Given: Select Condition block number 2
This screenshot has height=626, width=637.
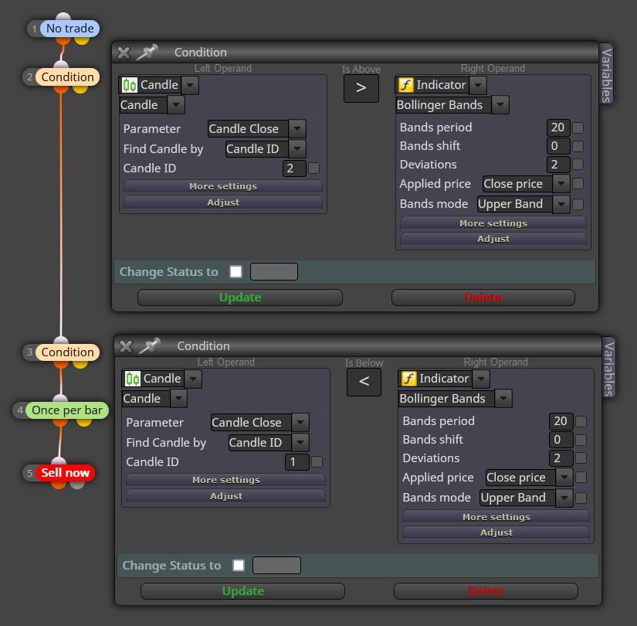Looking at the screenshot, I should pyautogui.click(x=67, y=77).
